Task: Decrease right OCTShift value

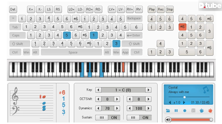Action: pos(130,99)
